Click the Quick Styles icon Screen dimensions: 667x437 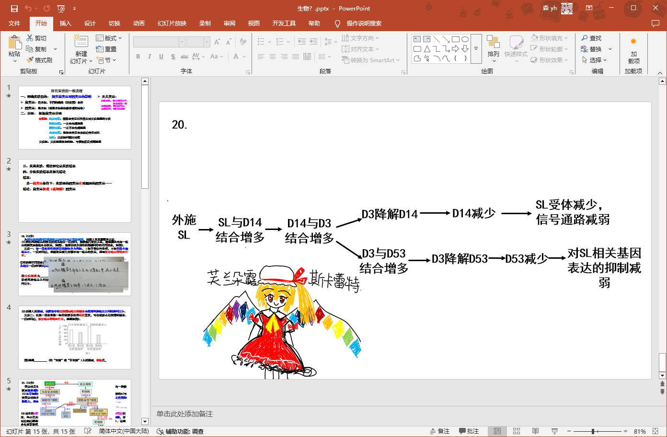tap(516, 49)
